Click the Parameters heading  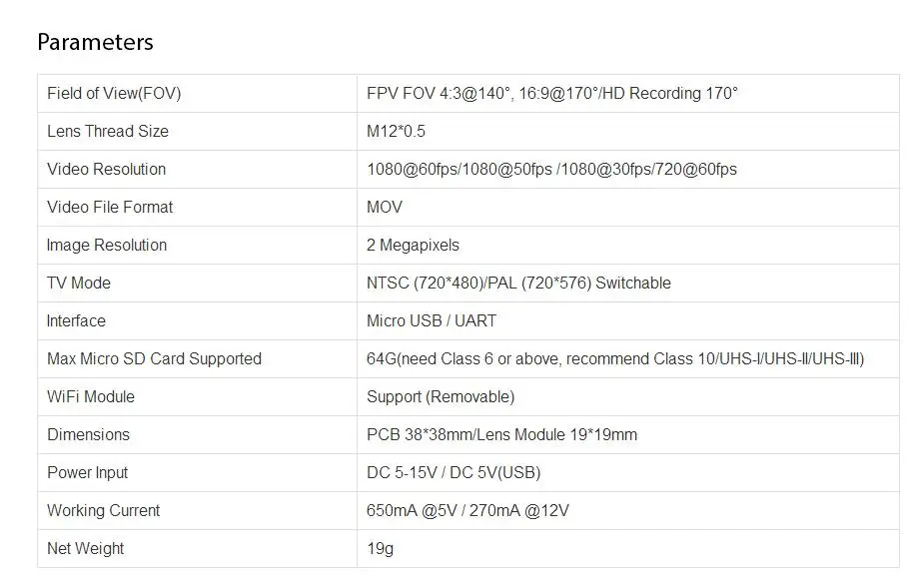click(95, 42)
